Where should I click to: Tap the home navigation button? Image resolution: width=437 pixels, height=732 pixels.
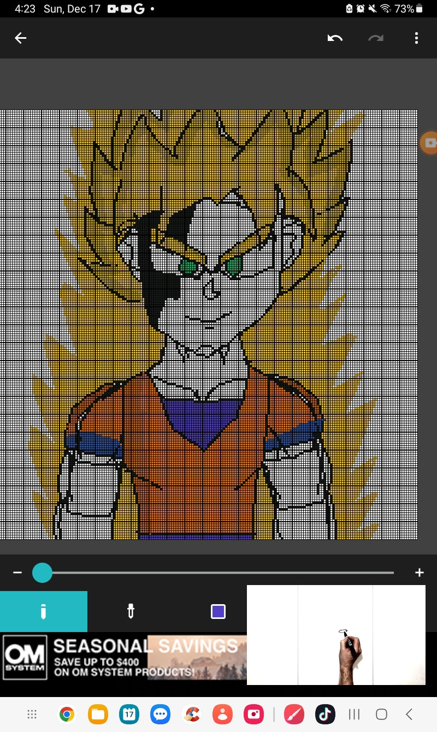(x=381, y=714)
